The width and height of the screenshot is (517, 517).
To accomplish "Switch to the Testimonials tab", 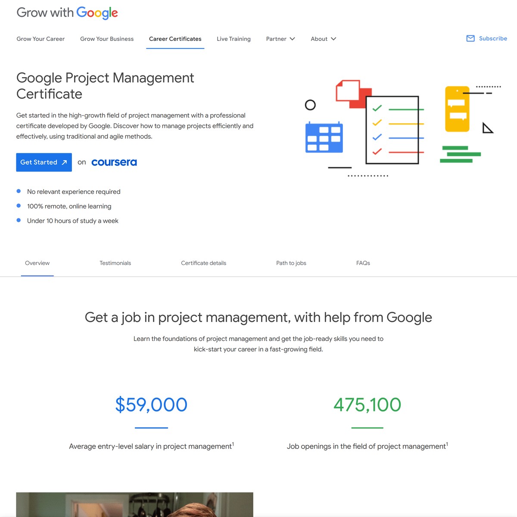I will tap(115, 263).
